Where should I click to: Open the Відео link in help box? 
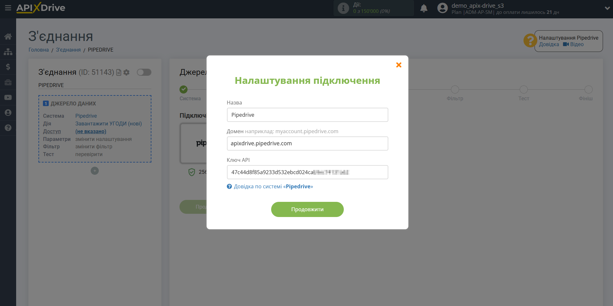[573, 44]
